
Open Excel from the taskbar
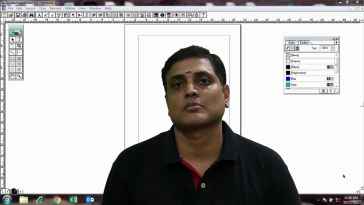[x=73, y=200]
